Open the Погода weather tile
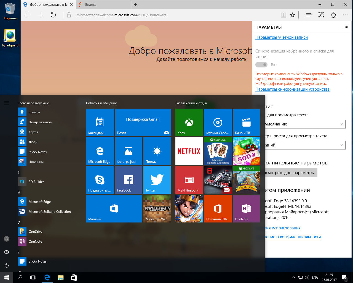This screenshot has height=283, width=353. 157,151
